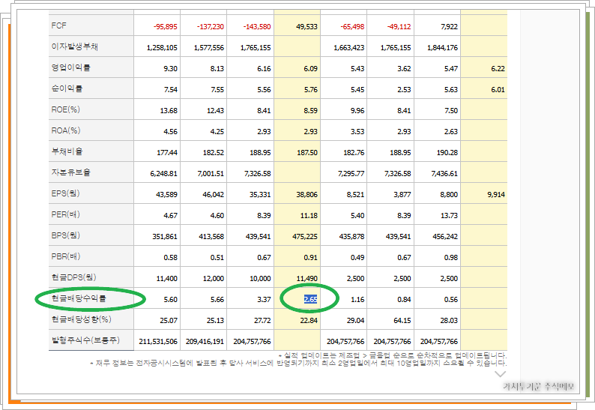Click the 발행주식수(보통주) row label

click(85, 340)
